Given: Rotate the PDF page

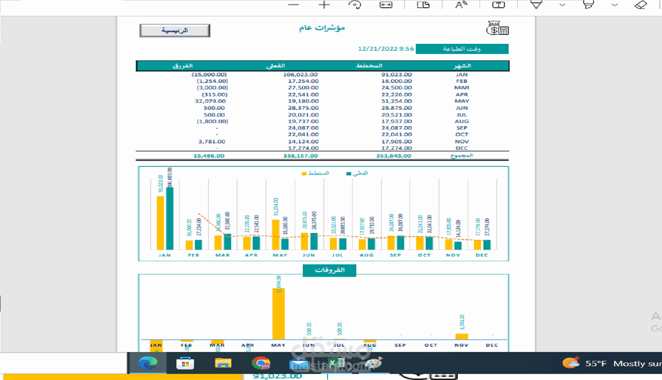Looking at the screenshot, I should pos(356,5).
